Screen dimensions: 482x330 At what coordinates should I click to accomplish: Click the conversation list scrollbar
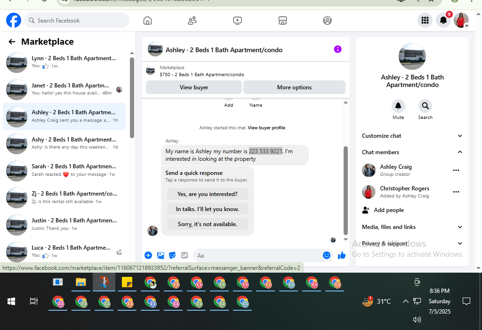[132, 98]
